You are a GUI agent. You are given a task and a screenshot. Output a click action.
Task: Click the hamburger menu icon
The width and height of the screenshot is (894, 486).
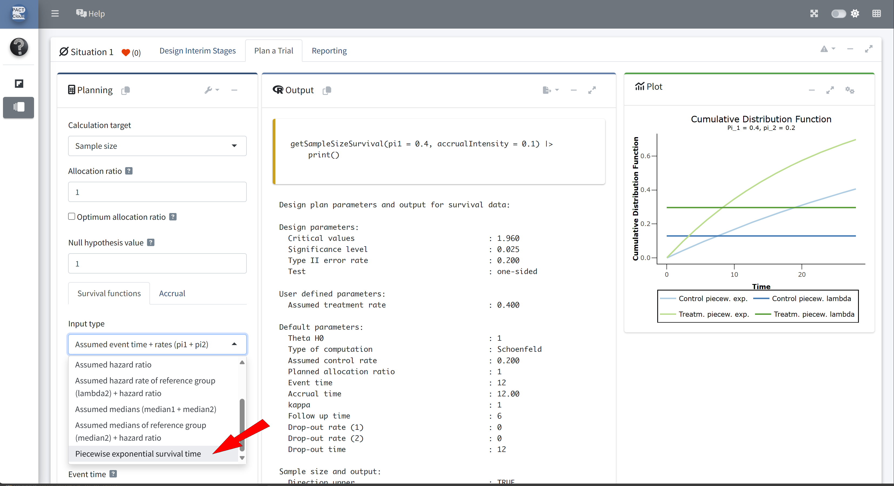(x=55, y=13)
